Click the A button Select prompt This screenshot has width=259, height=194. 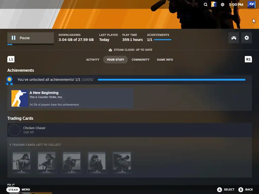226,189
